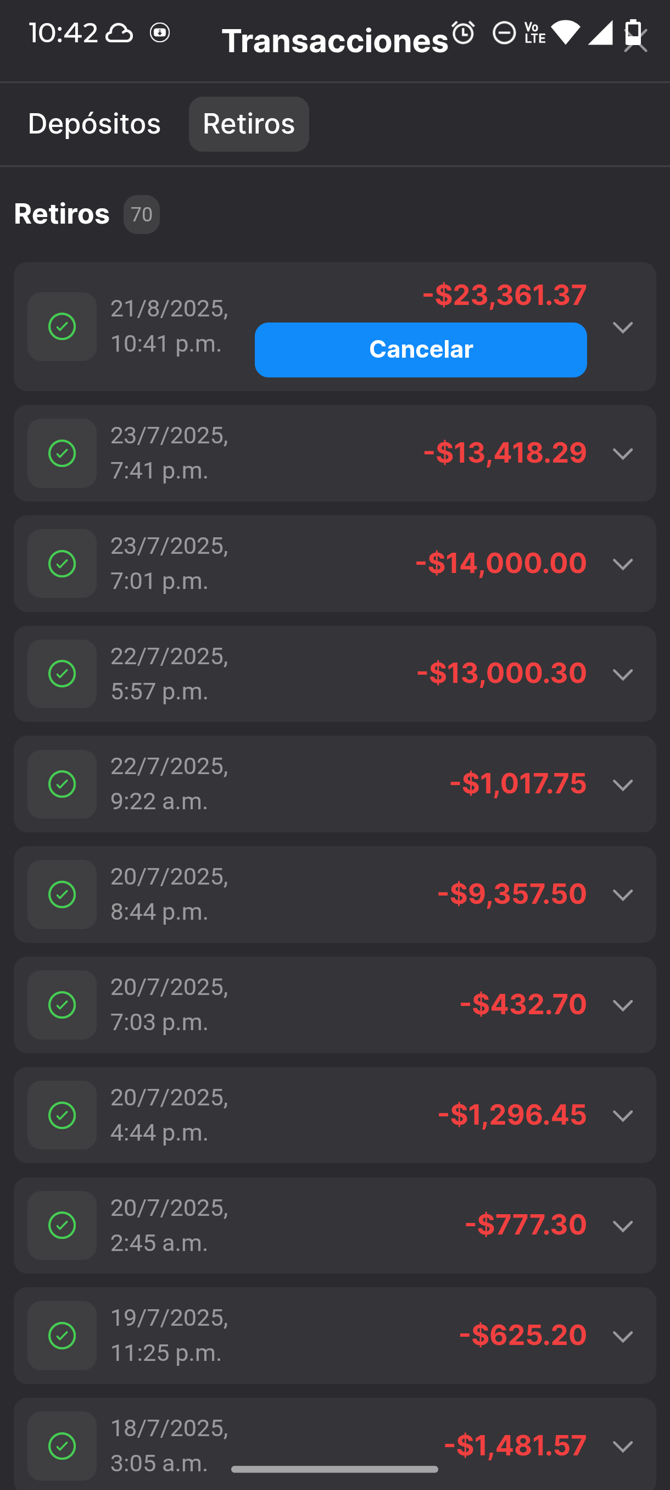Screen dimensions: 670x1490
Task: Tap the alarm clock icon in status bar
Action: point(463,33)
